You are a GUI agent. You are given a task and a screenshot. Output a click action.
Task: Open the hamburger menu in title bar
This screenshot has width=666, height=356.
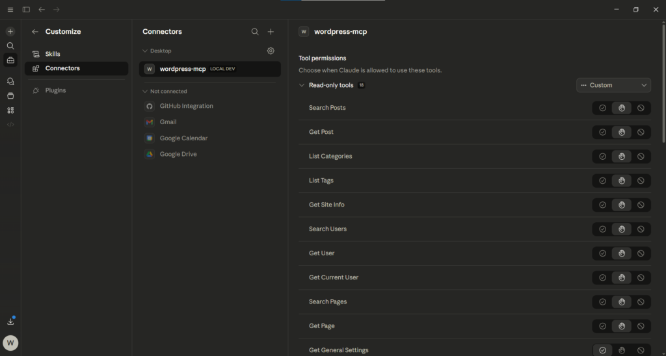pyautogui.click(x=10, y=10)
